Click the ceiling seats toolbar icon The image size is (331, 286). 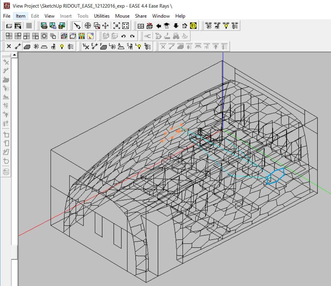click(217, 26)
